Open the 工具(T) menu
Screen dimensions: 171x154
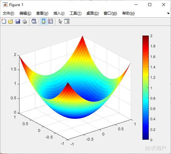click(x=75, y=13)
